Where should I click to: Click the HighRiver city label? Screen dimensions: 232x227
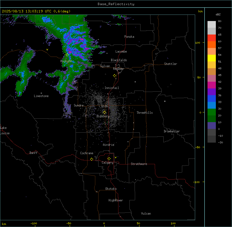[116, 200]
